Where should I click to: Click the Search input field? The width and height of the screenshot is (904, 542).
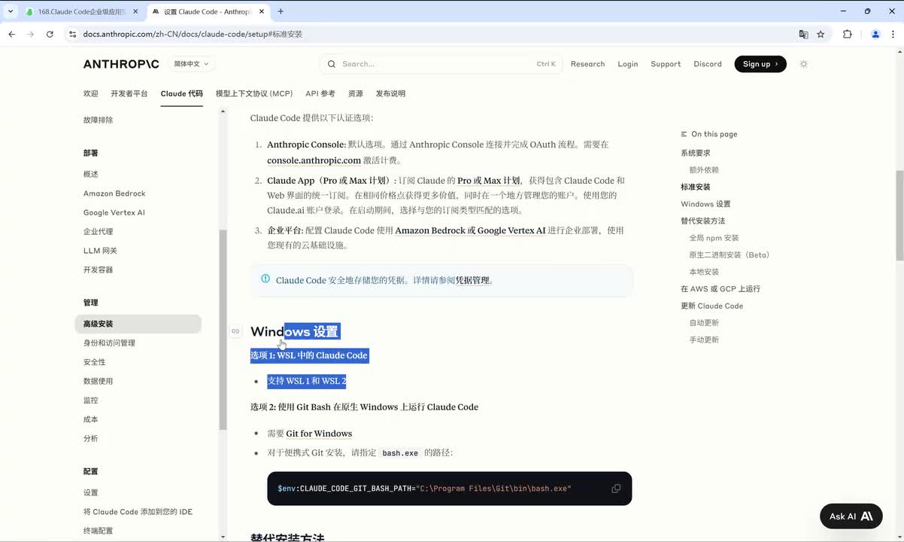[x=441, y=64]
